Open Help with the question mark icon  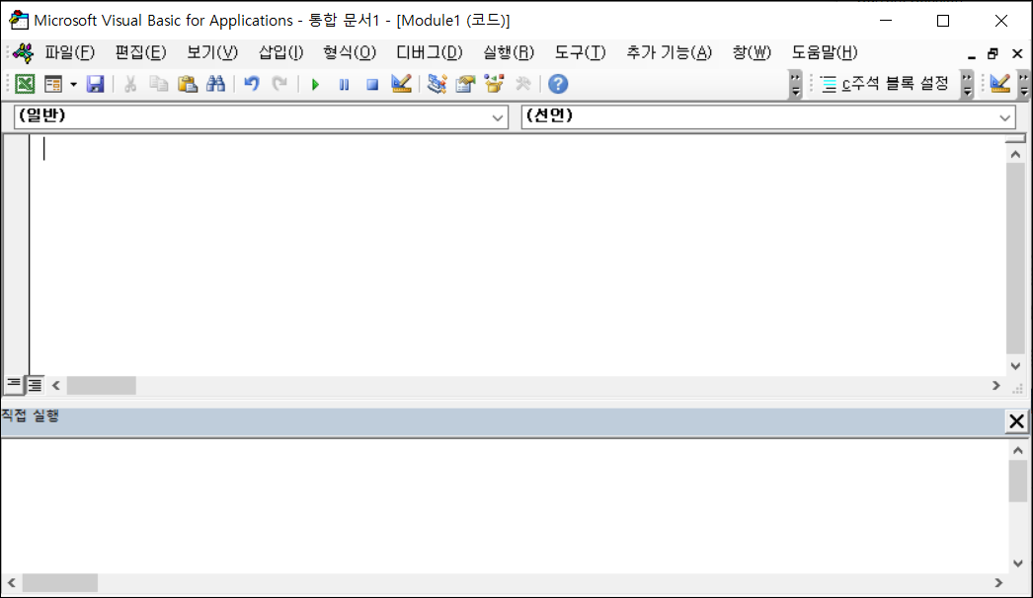pos(558,84)
